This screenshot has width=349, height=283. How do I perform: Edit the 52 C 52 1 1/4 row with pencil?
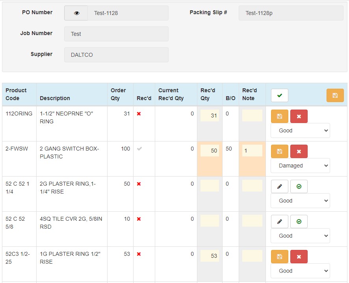pos(280,186)
